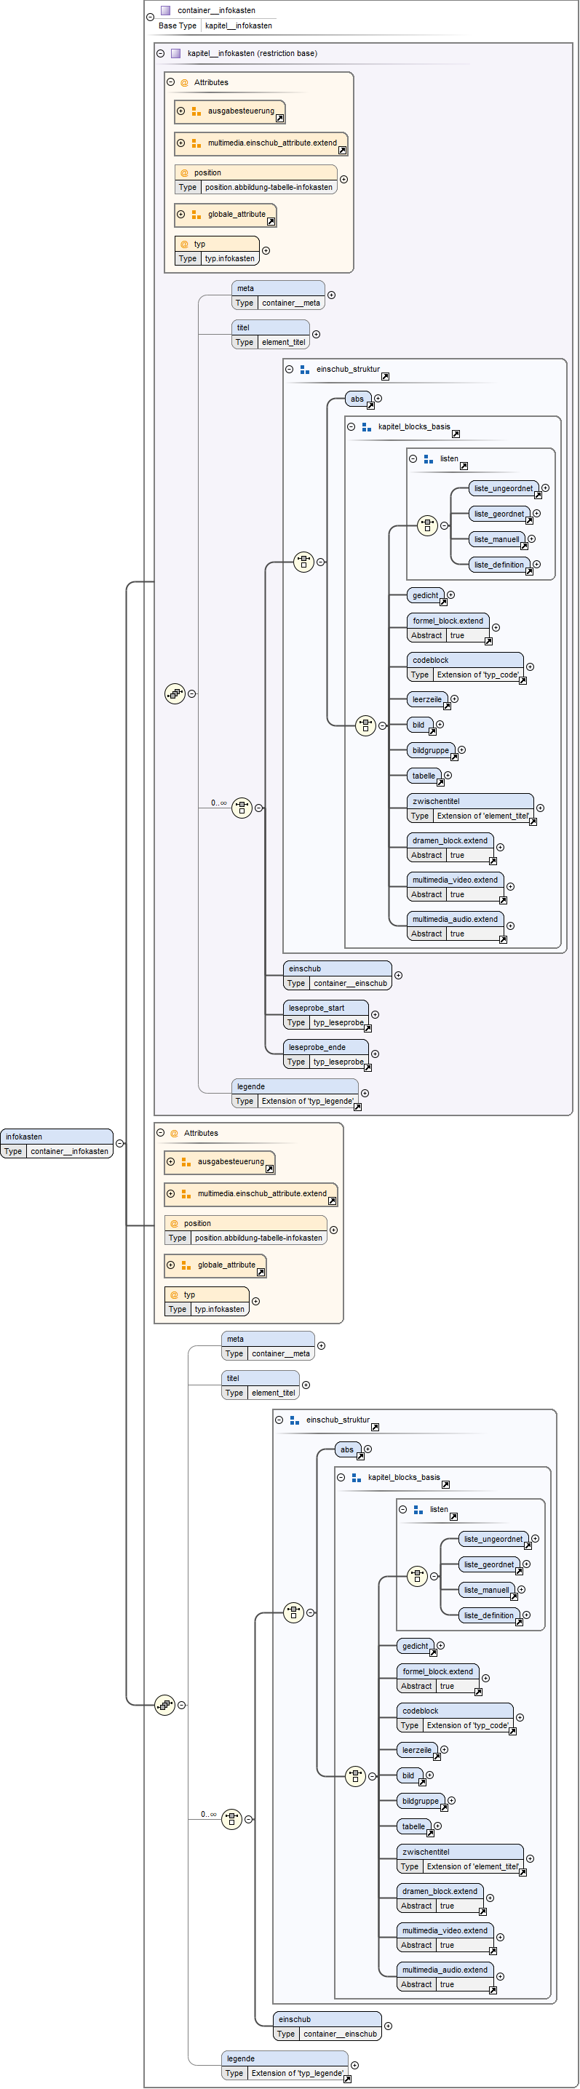Follow the leseprobe_start reference arrow icon
Image resolution: width=580 pixels, height=2089 pixels.
(x=368, y=1028)
